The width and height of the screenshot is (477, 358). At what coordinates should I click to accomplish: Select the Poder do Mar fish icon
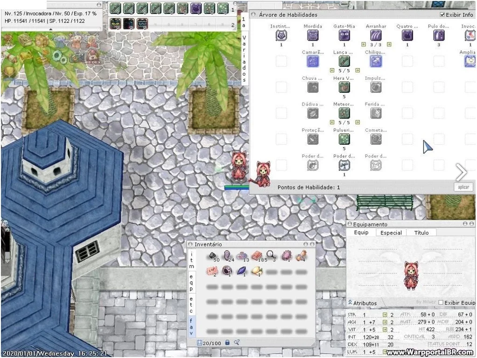coord(312,166)
